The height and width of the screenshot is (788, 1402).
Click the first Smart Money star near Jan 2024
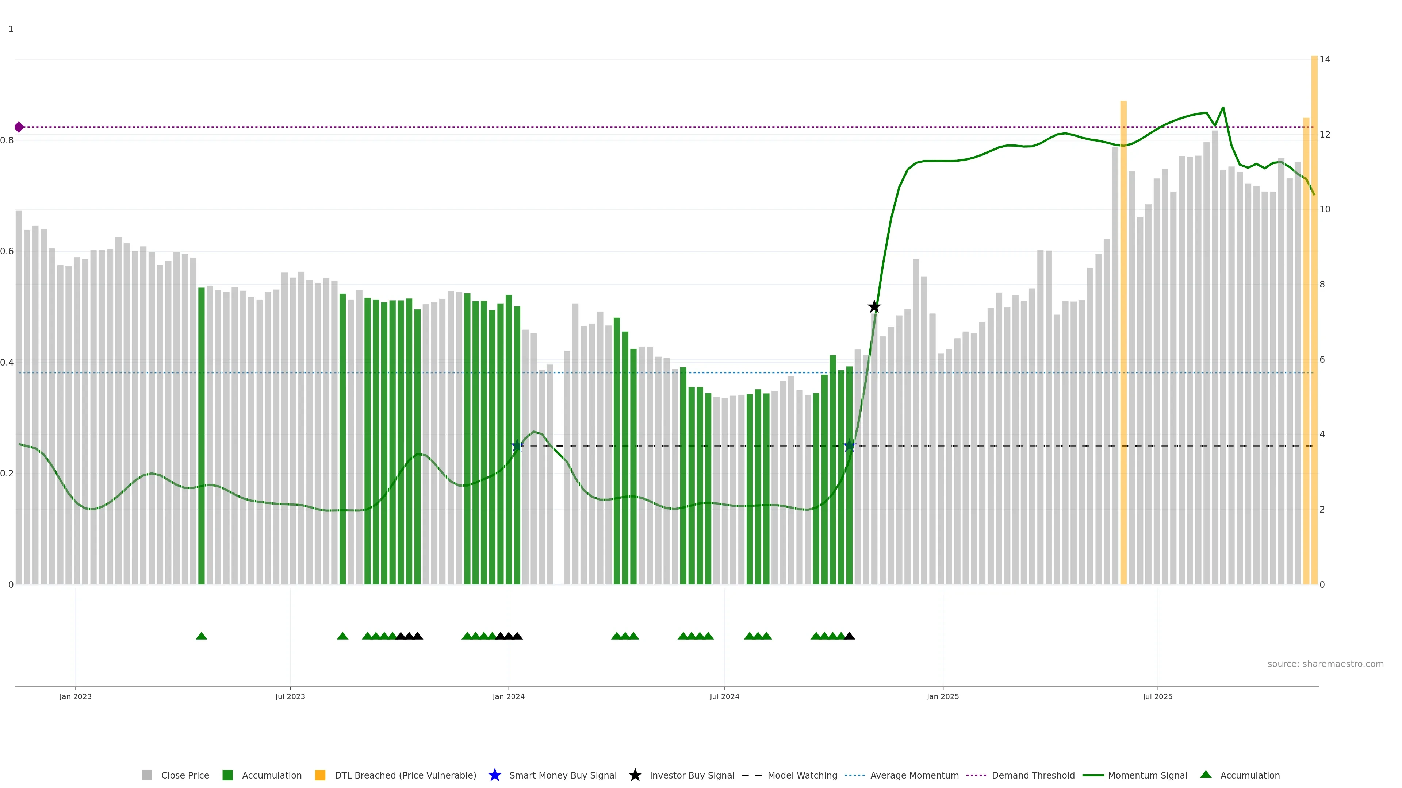pyautogui.click(x=518, y=446)
